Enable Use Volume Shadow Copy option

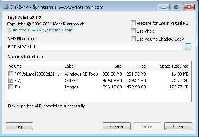(133, 39)
